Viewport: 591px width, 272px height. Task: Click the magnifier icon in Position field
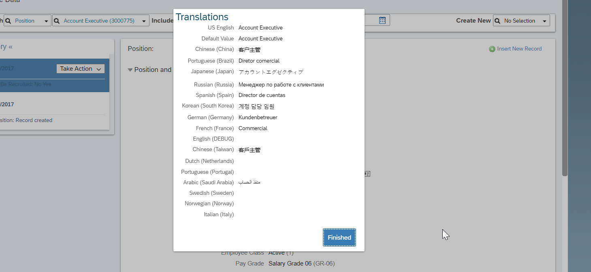[x=8, y=21]
